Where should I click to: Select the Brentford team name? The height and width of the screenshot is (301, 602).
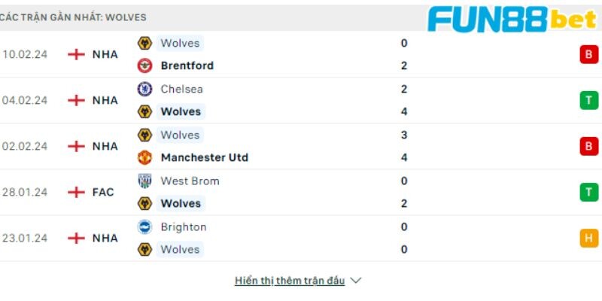tap(187, 65)
